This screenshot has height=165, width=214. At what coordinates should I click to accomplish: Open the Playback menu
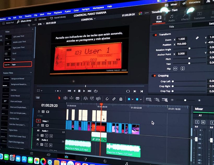tap(58, 13)
